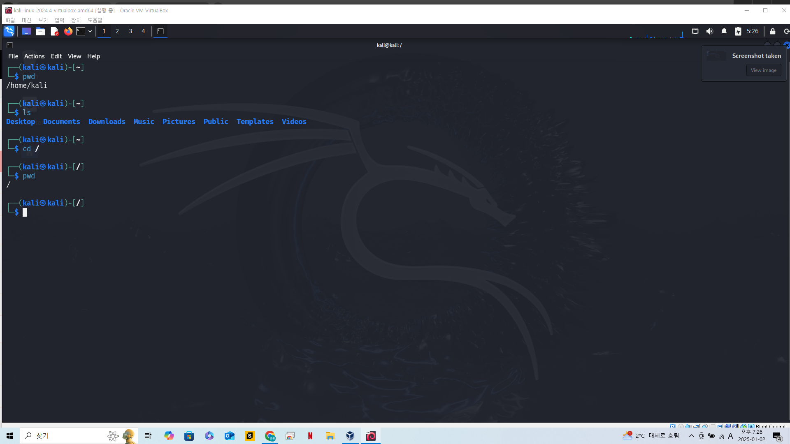Screen dimensions: 790x444
Task: Open the terminal File menu
Action: click(x=13, y=56)
